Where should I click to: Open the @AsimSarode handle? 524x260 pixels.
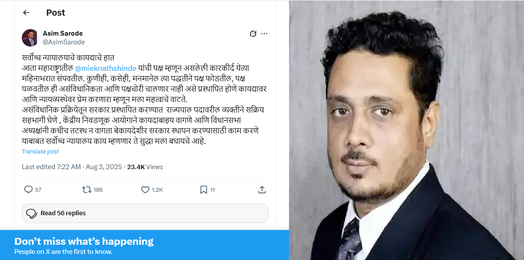click(x=64, y=42)
